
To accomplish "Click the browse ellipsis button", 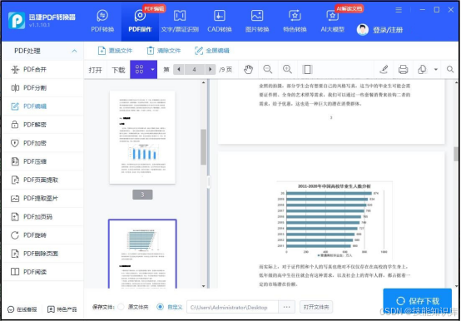I will (x=286, y=307).
